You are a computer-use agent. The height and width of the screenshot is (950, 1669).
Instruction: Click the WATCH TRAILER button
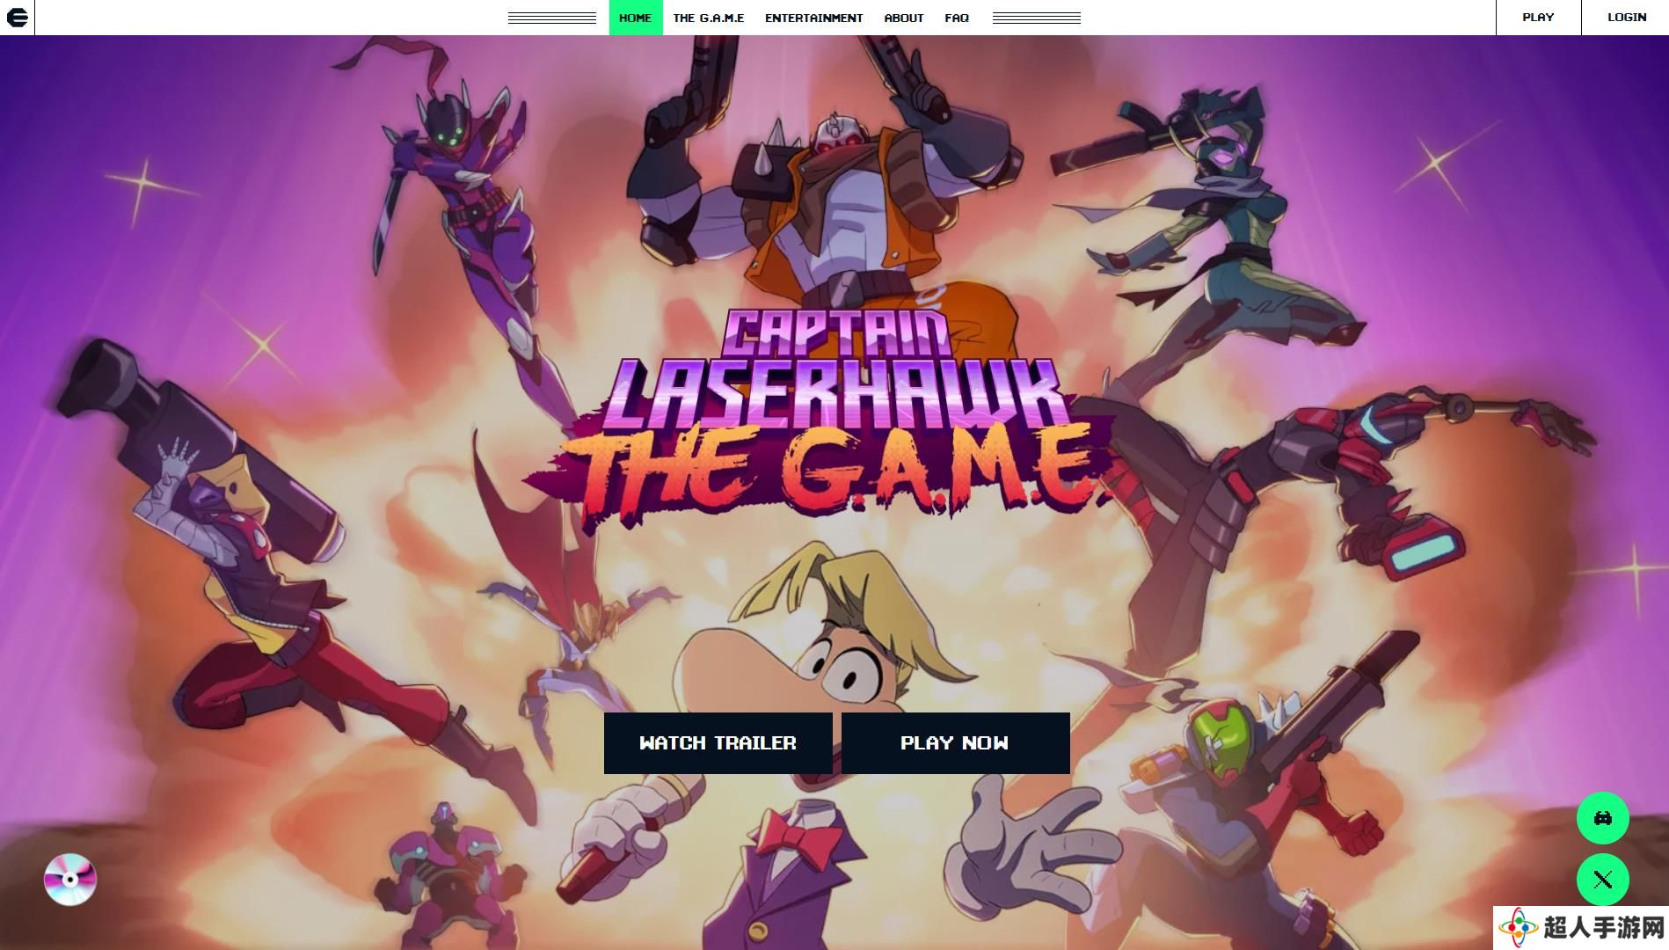pyautogui.click(x=718, y=743)
